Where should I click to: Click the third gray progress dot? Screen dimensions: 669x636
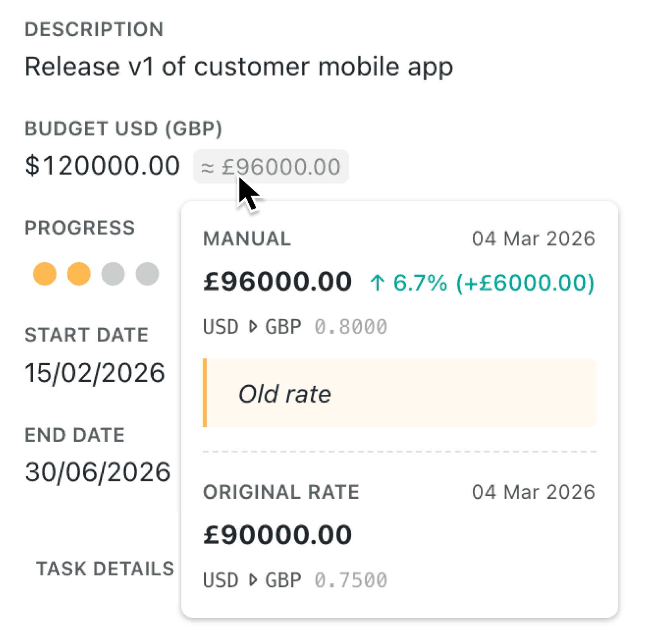[113, 273]
